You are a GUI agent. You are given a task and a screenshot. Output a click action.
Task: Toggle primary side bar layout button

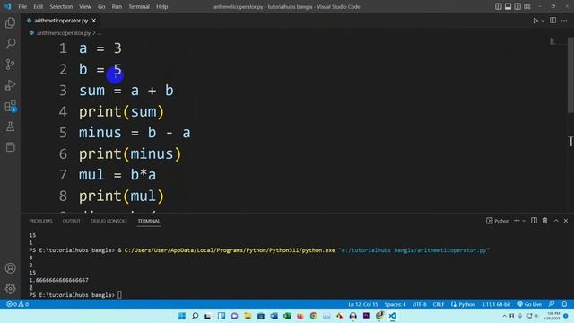(x=499, y=6)
